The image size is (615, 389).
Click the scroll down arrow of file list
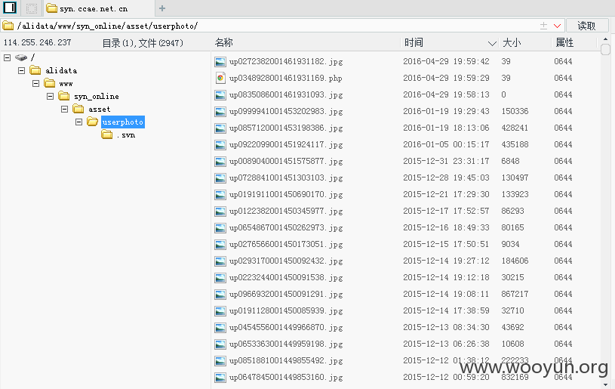[606, 384]
